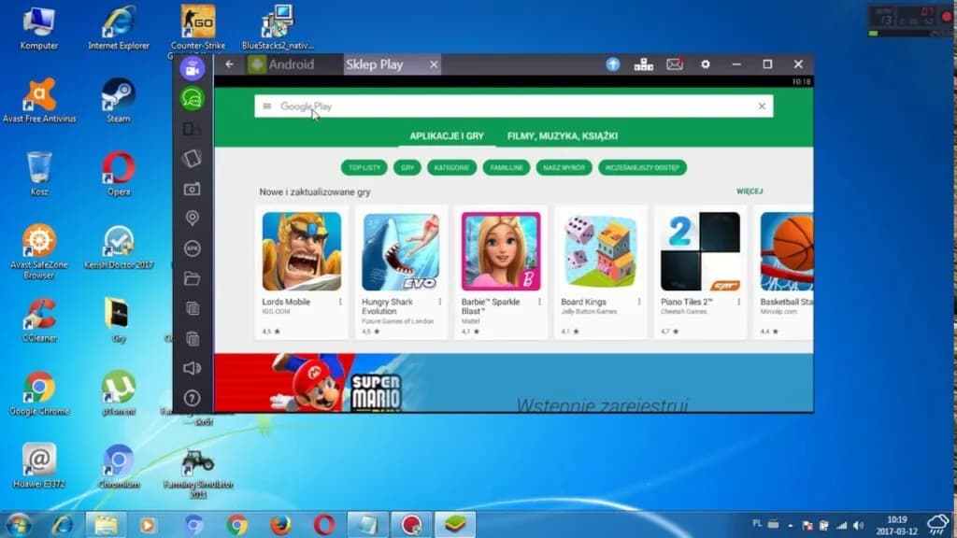
Task: Open BlueStacks help via the question mark icon
Action: 193,399
